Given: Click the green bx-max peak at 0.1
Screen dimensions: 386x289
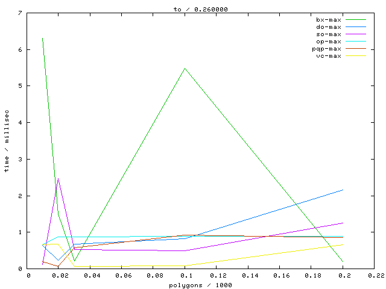Looking at the screenshot, I should (x=185, y=68).
